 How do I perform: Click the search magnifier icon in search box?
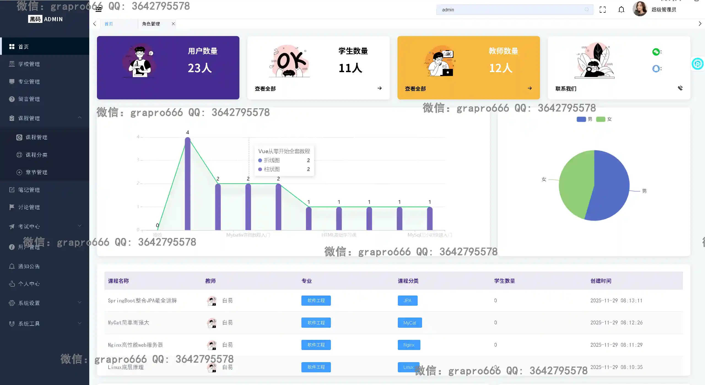coord(587,10)
